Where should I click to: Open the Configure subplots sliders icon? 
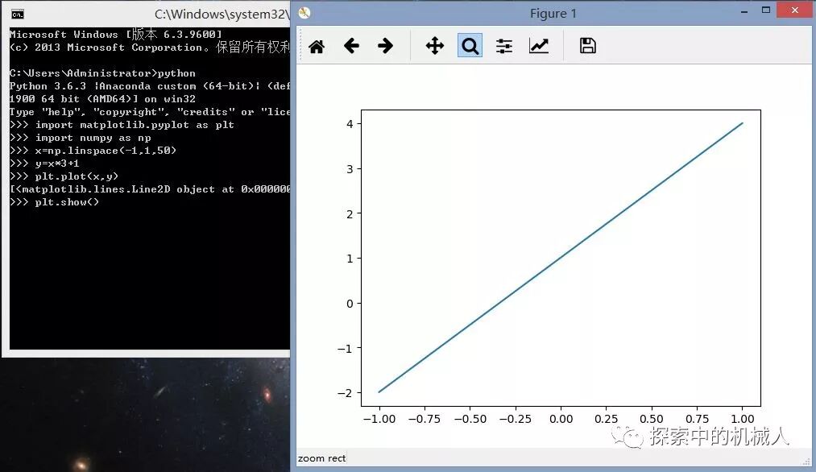503,46
